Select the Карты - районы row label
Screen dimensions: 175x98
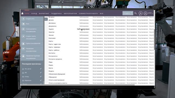(x=54, y=50)
